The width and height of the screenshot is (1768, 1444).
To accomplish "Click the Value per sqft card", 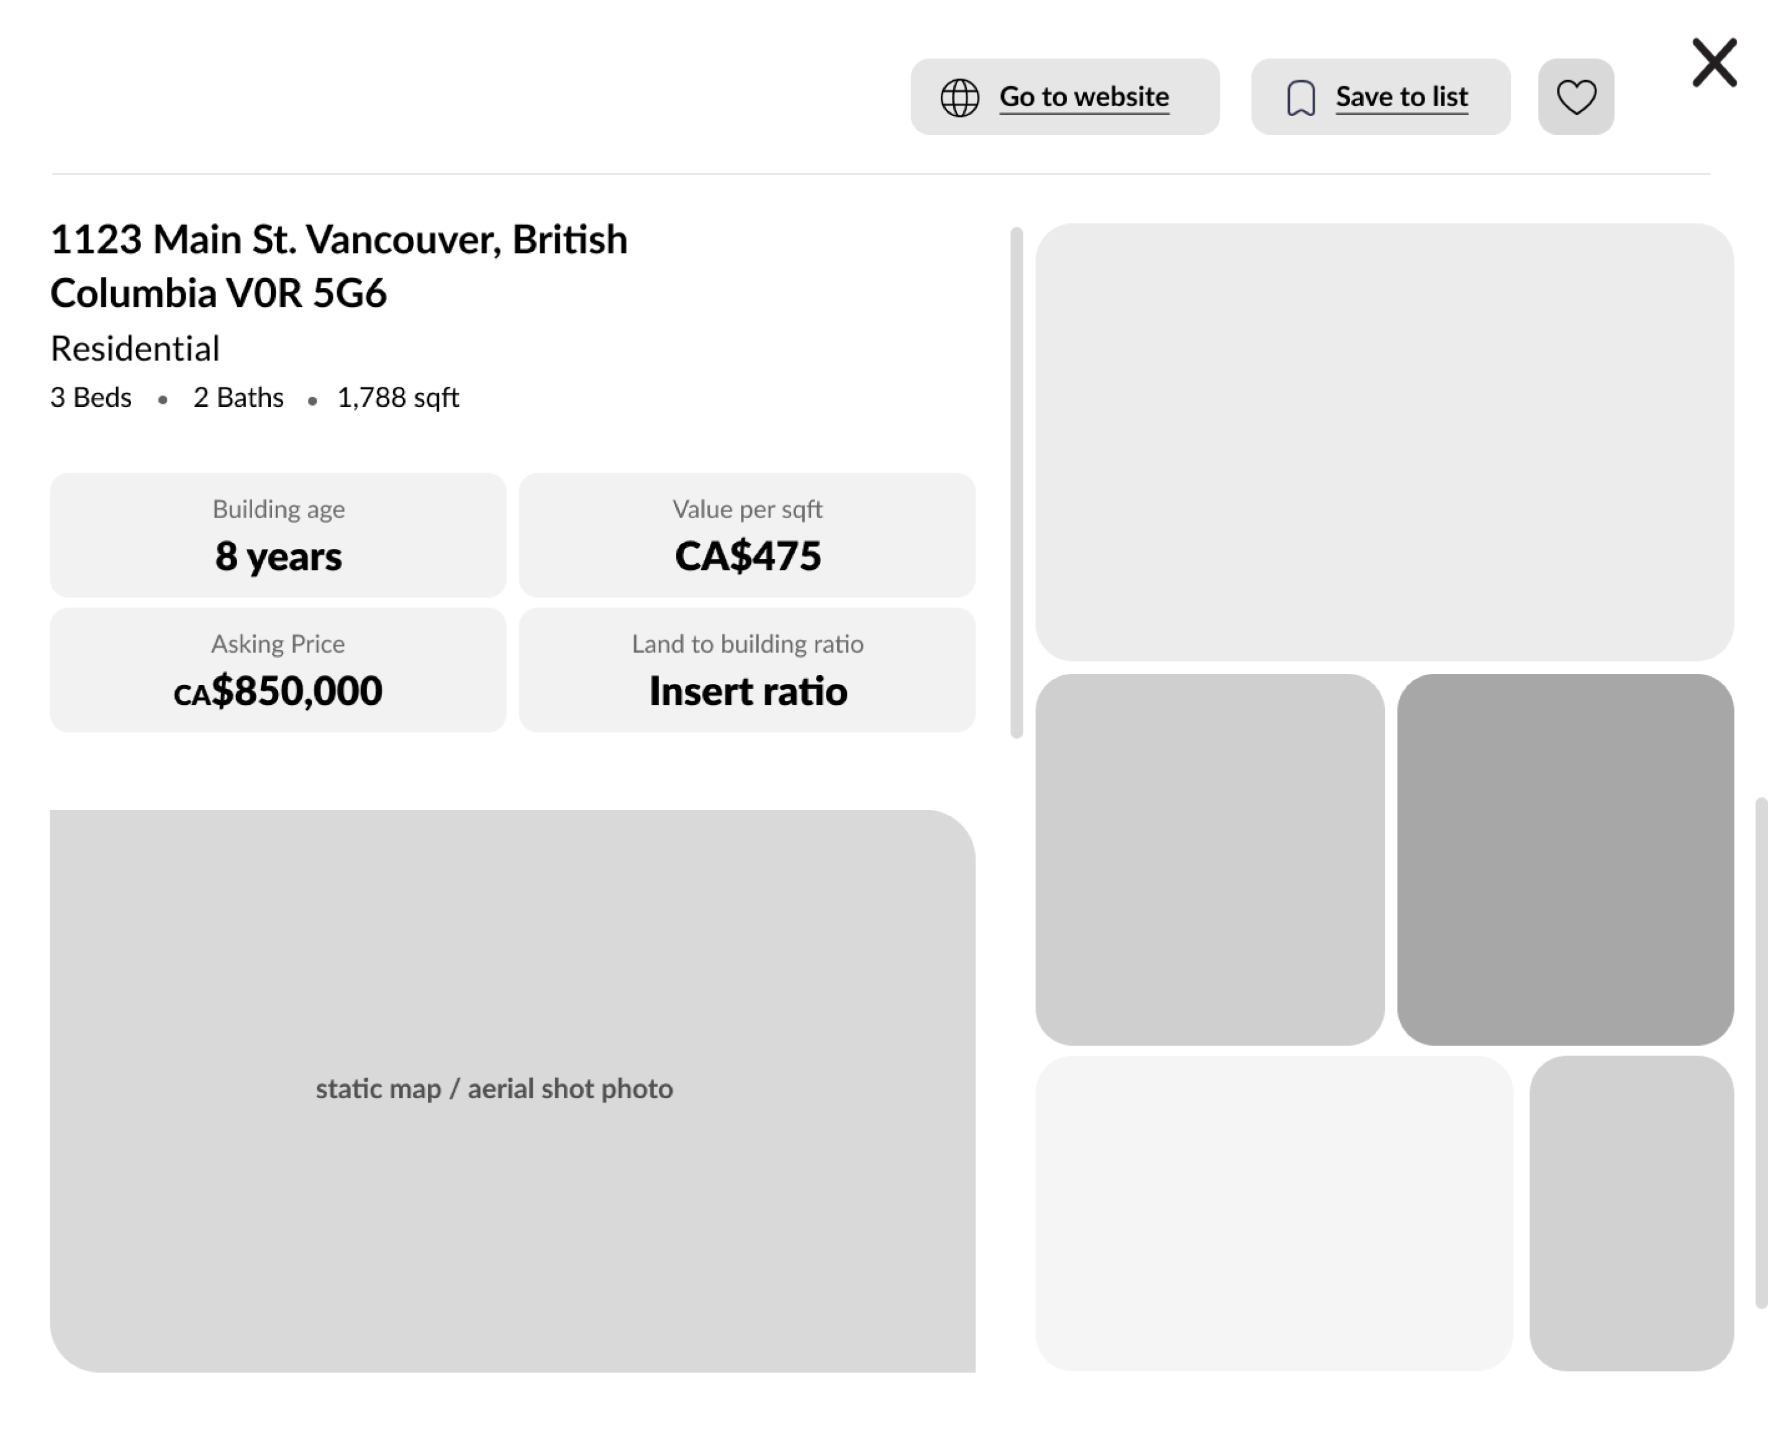I will point(747,535).
